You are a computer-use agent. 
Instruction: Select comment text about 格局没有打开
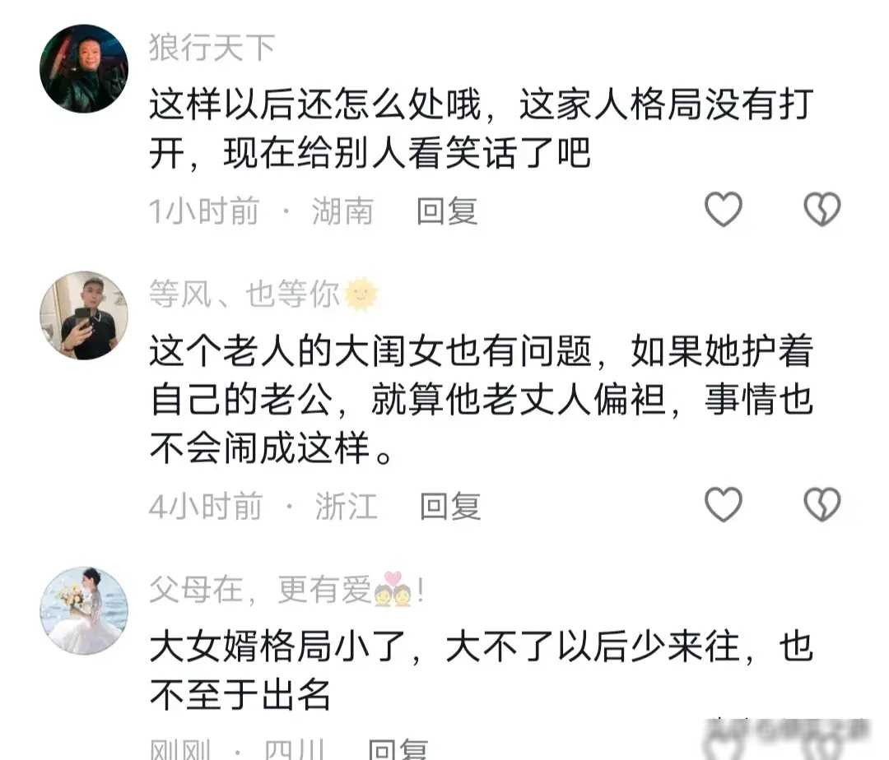(x=482, y=128)
